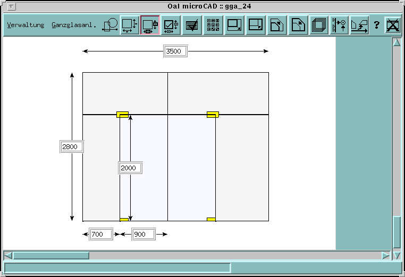Image resolution: width=405 pixels, height=277 pixels.
Task: Open the Verwaltung menu
Action: (x=26, y=25)
